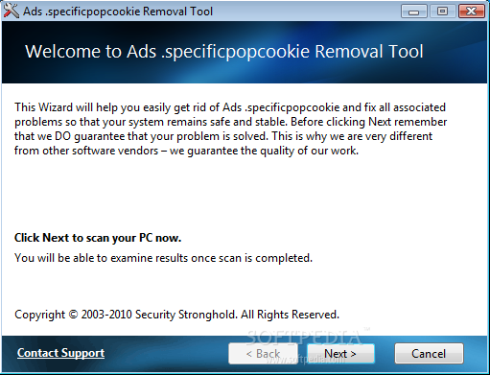Click the faint SOFTPEDIA watermark logo
The width and height of the screenshot is (490, 375).
pyautogui.click(x=307, y=338)
